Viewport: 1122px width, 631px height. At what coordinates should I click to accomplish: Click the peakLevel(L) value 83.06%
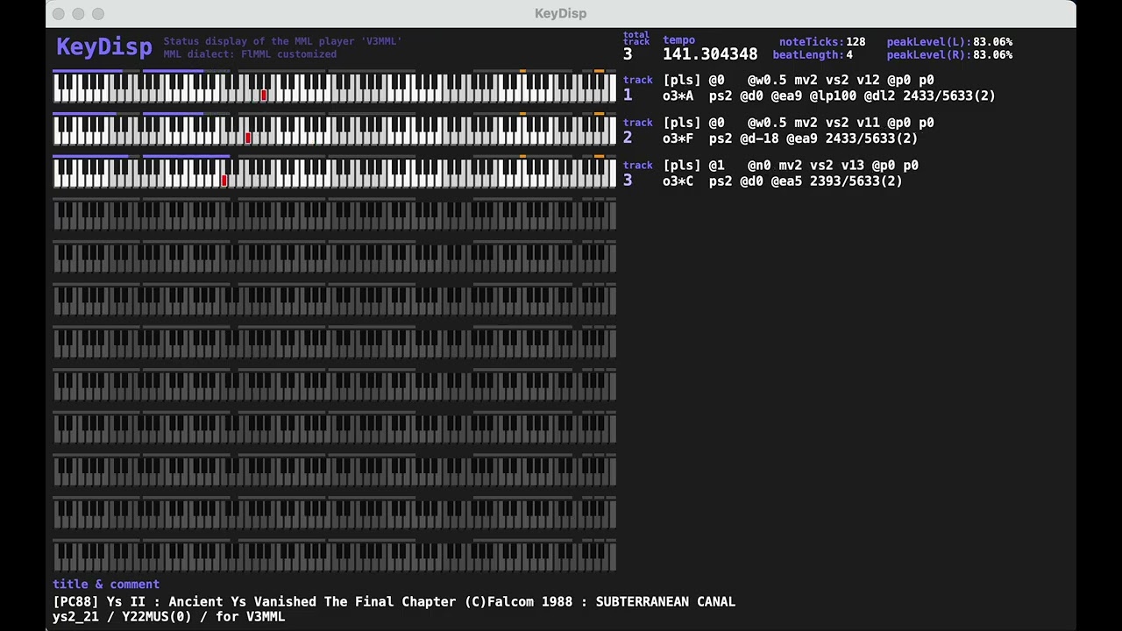(x=992, y=42)
